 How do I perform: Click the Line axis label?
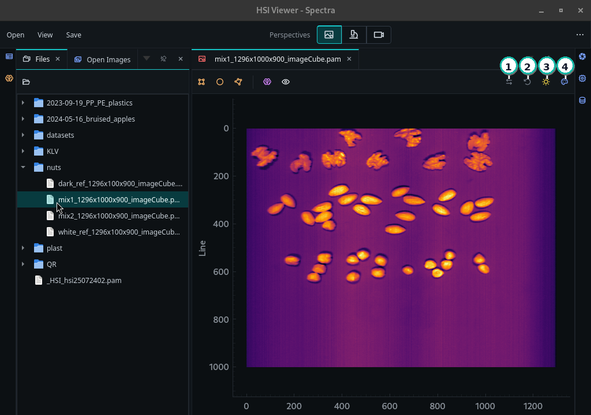point(203,248)
